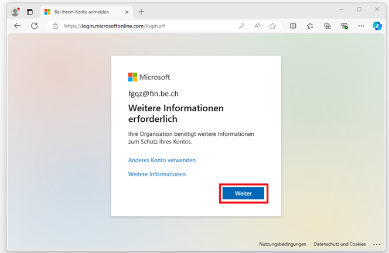Open a new tab with plus button

pyautogui.click(x=141, y=12)
